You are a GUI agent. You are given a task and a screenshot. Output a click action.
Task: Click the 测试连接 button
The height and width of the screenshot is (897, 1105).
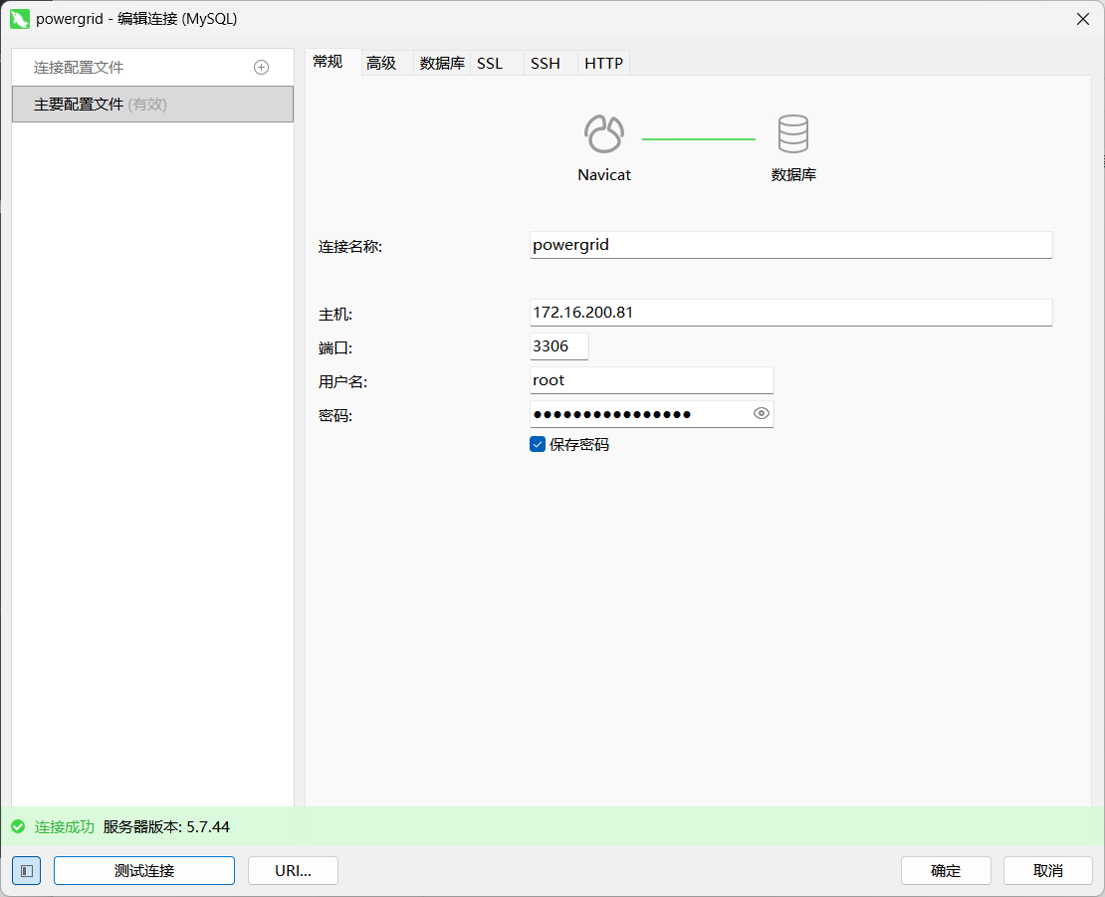[x=144, y=870]
